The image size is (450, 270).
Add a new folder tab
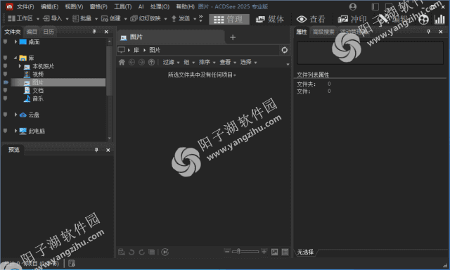pos(233,37)
